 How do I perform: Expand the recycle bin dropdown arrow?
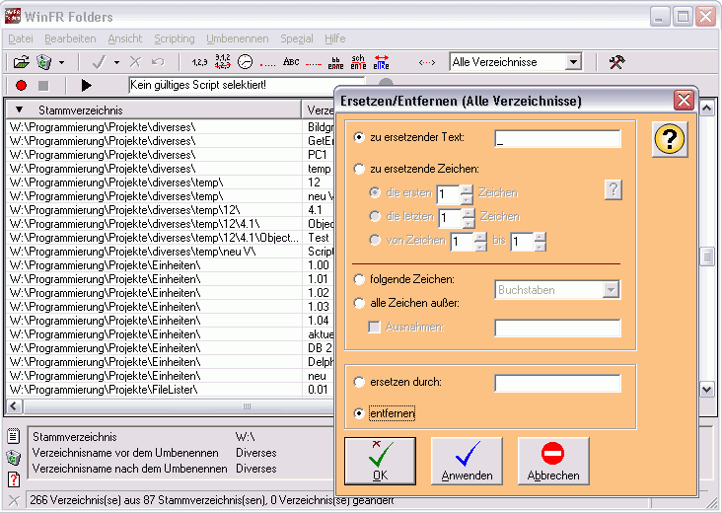pyautogui.click(x=61, y=62)
